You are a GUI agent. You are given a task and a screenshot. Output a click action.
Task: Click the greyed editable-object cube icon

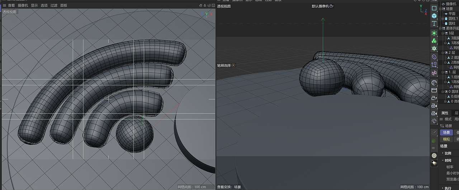click(x=434, y=133)
